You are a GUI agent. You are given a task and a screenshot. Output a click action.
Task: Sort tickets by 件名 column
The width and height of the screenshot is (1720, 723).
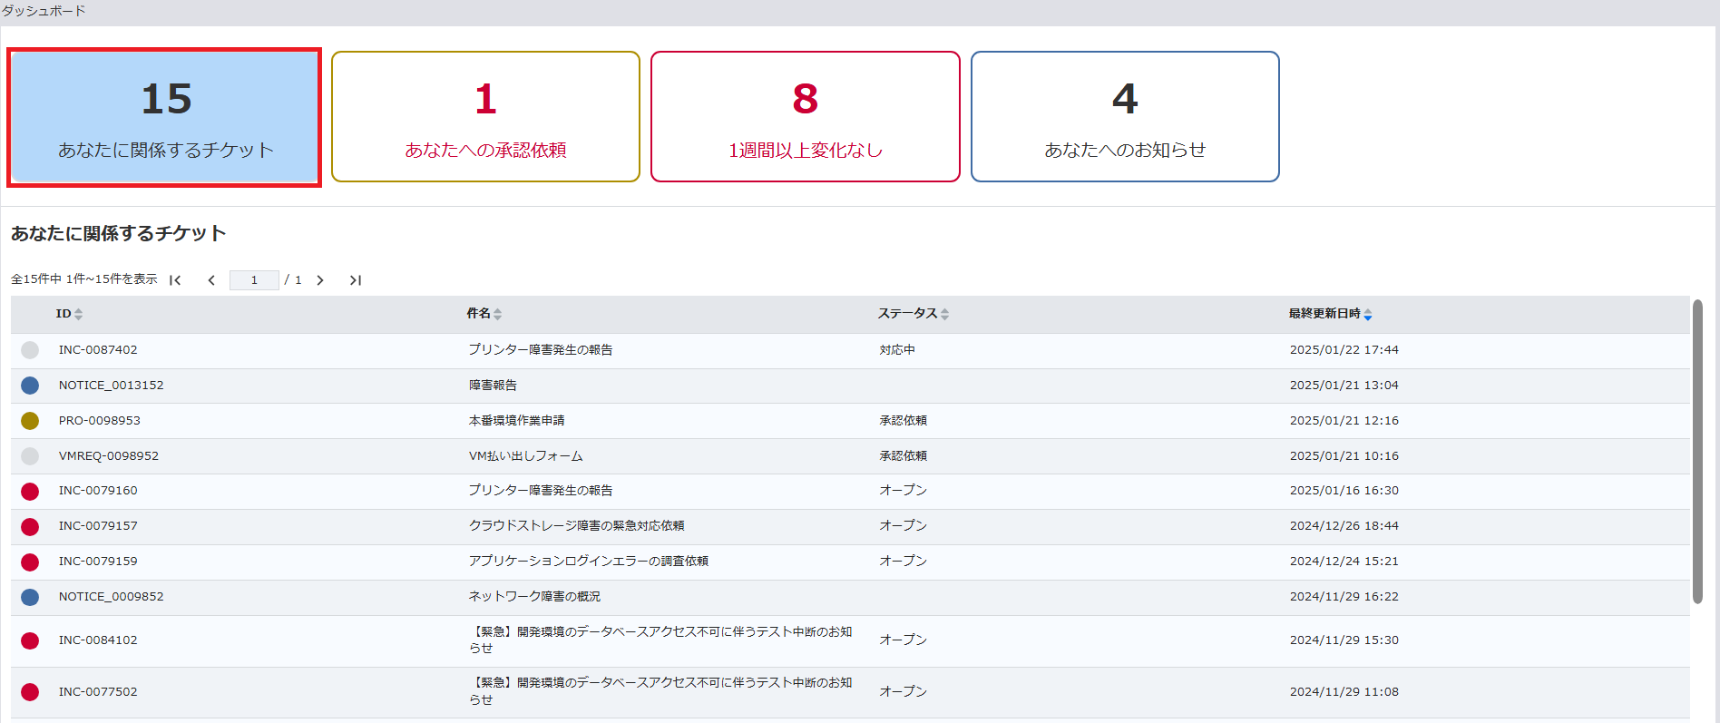484,314
